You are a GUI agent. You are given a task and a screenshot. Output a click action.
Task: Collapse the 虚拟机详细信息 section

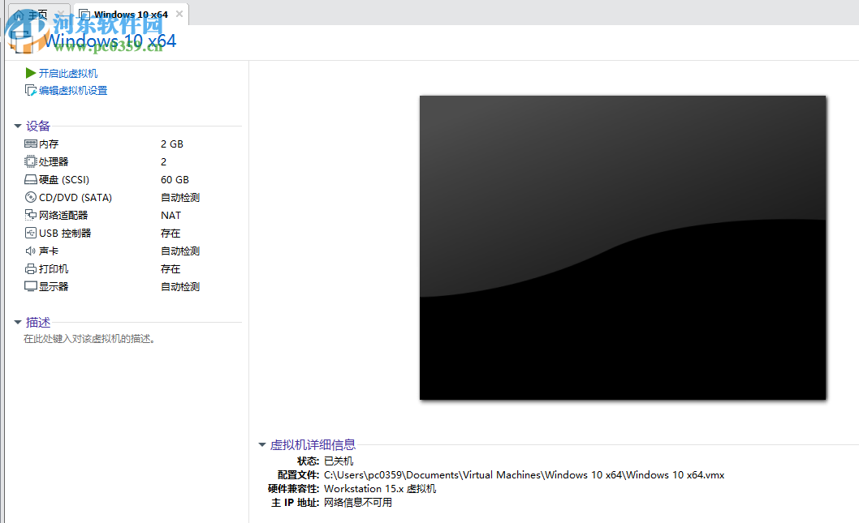coord(261,444)
